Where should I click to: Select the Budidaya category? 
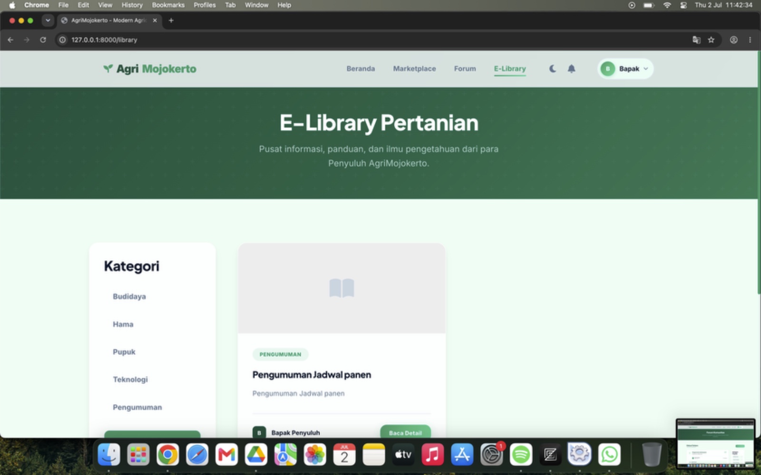click(129, 296)
